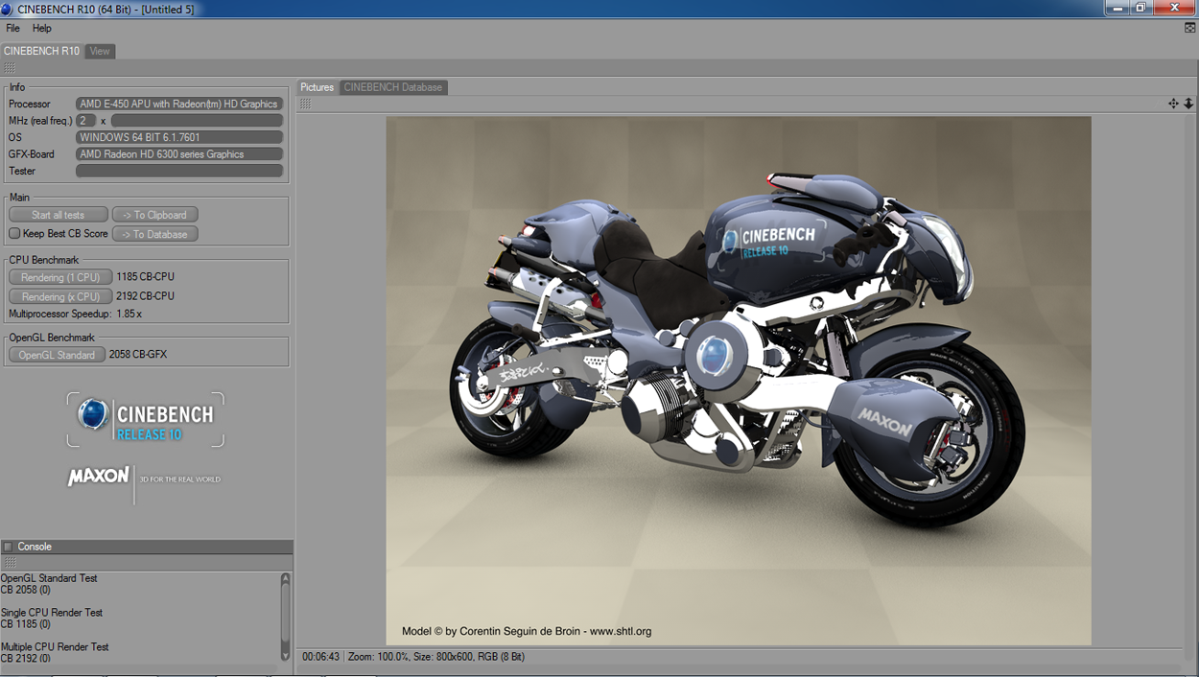1199x677 pixels.
Task: Click the console scrollbar up arrow
Action: [x=285, y=579]
